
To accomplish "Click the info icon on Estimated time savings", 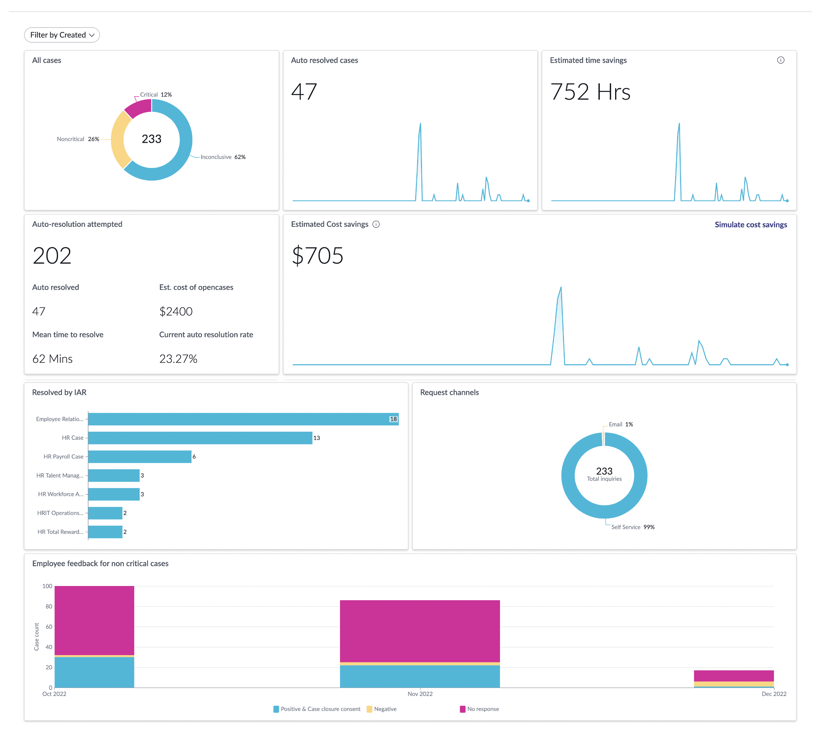I will [780, 60].
